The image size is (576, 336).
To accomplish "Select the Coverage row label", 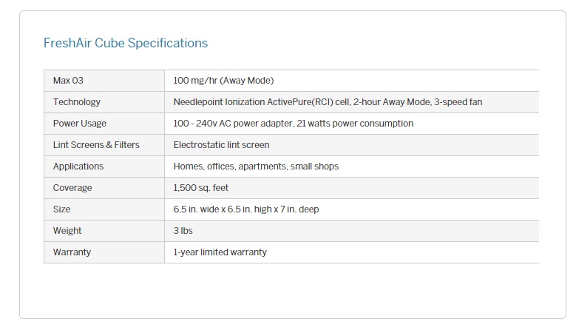I will pyautogui.click(x=72, y=188).
